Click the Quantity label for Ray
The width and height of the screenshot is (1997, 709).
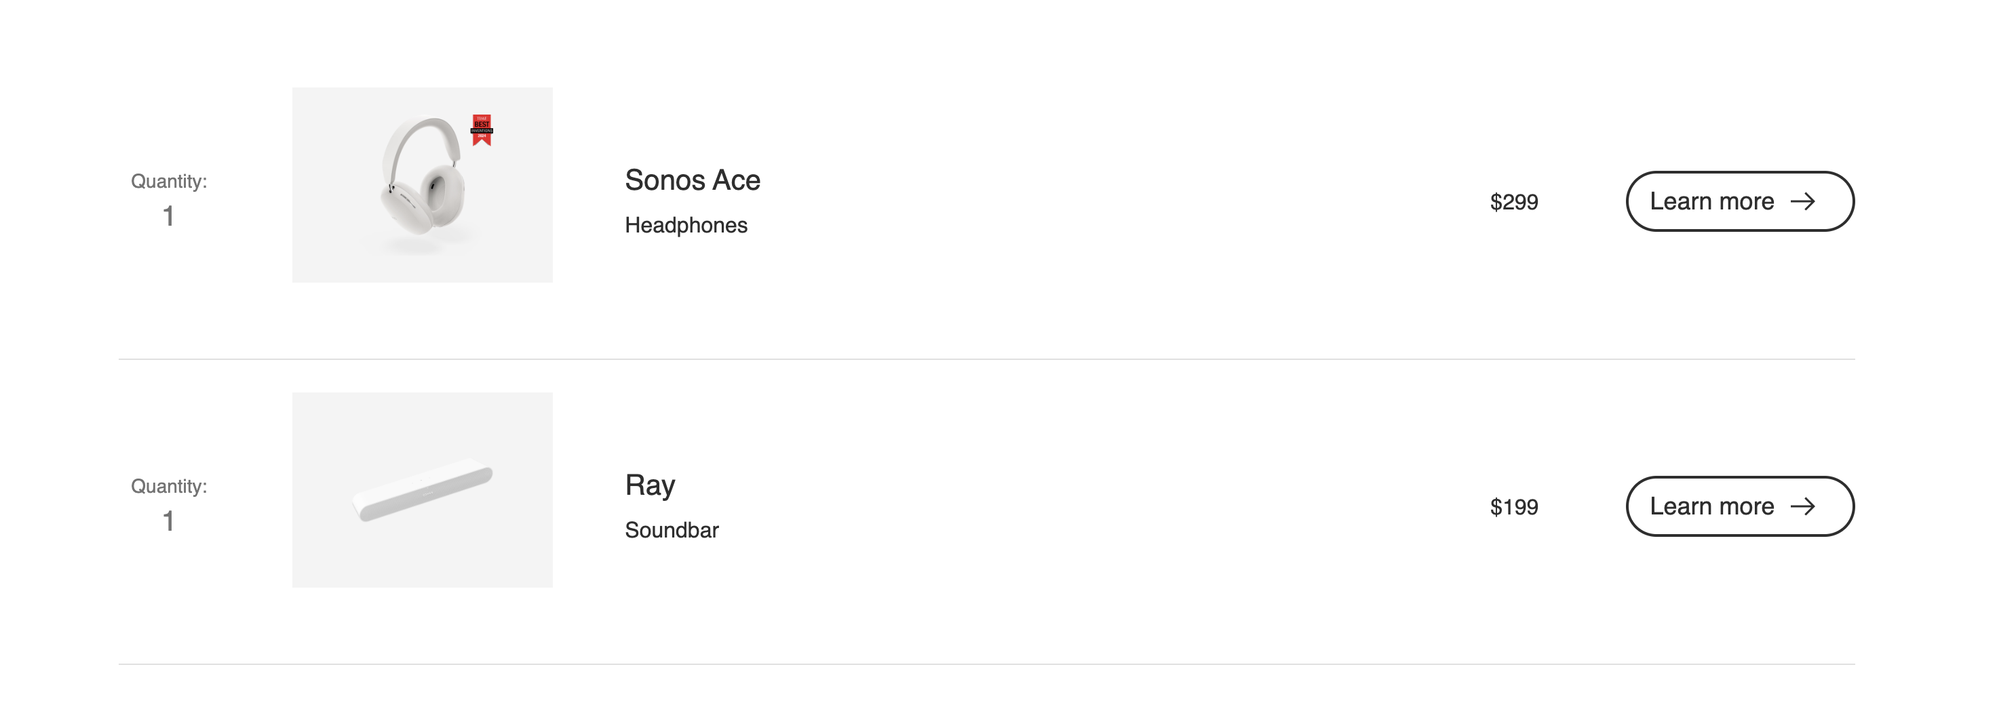pos(169,487)
